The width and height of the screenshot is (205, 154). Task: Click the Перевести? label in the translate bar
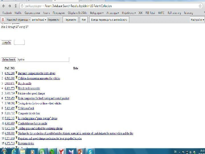[54, 20]
